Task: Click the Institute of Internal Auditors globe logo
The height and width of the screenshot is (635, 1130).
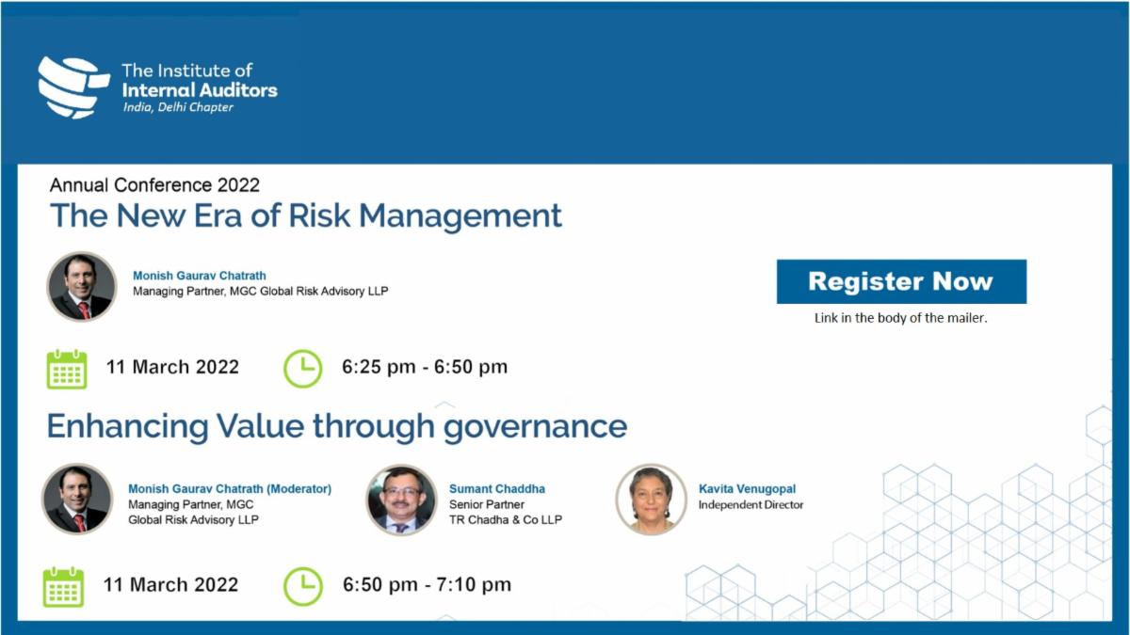Action: point(73,87)
